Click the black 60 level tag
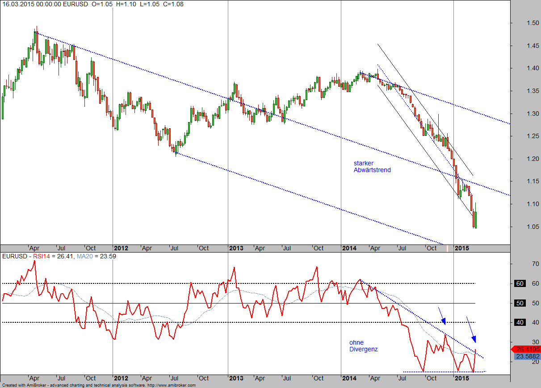This screenshot has width=541, height=388. (x=520, y=283)
